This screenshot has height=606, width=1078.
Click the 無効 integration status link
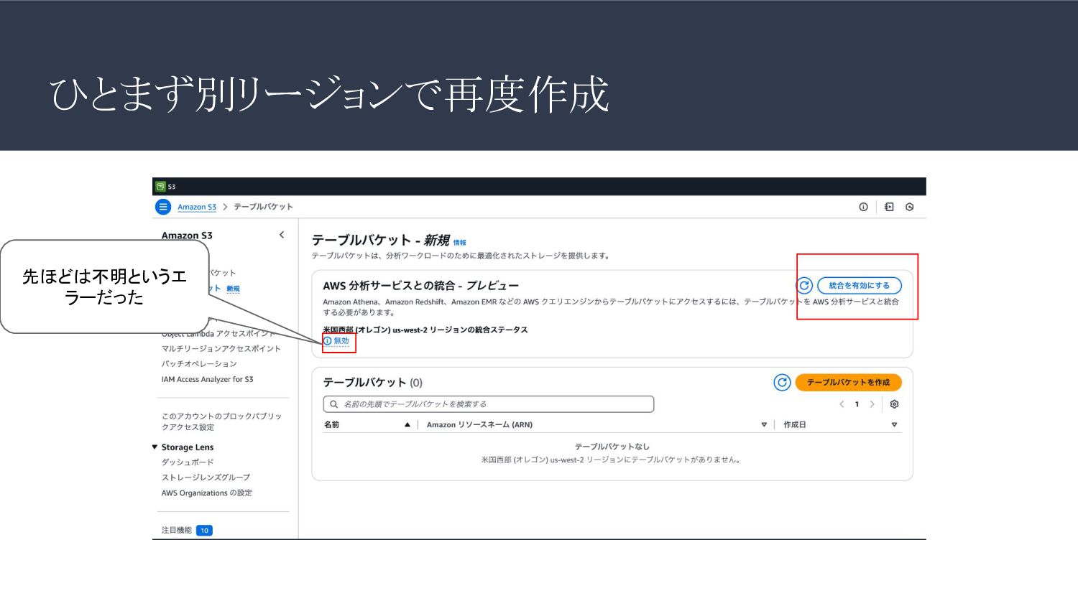336,341
